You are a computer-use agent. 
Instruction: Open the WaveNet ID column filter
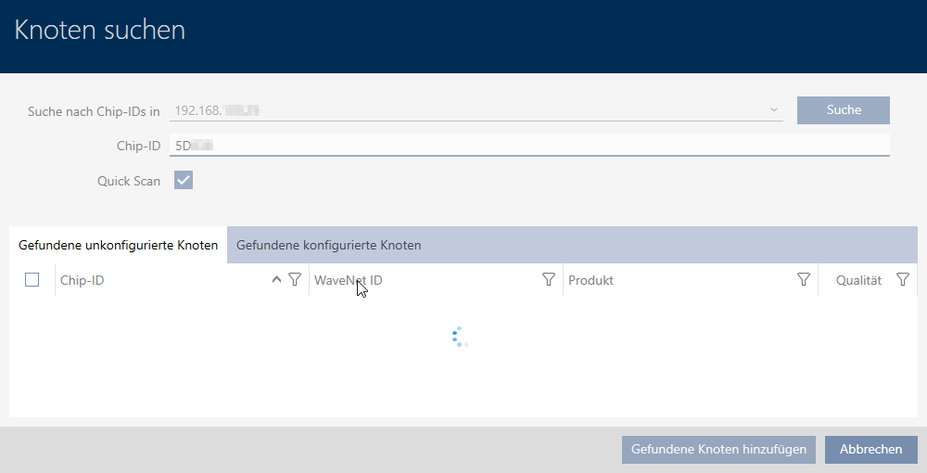tap(548, 280)
